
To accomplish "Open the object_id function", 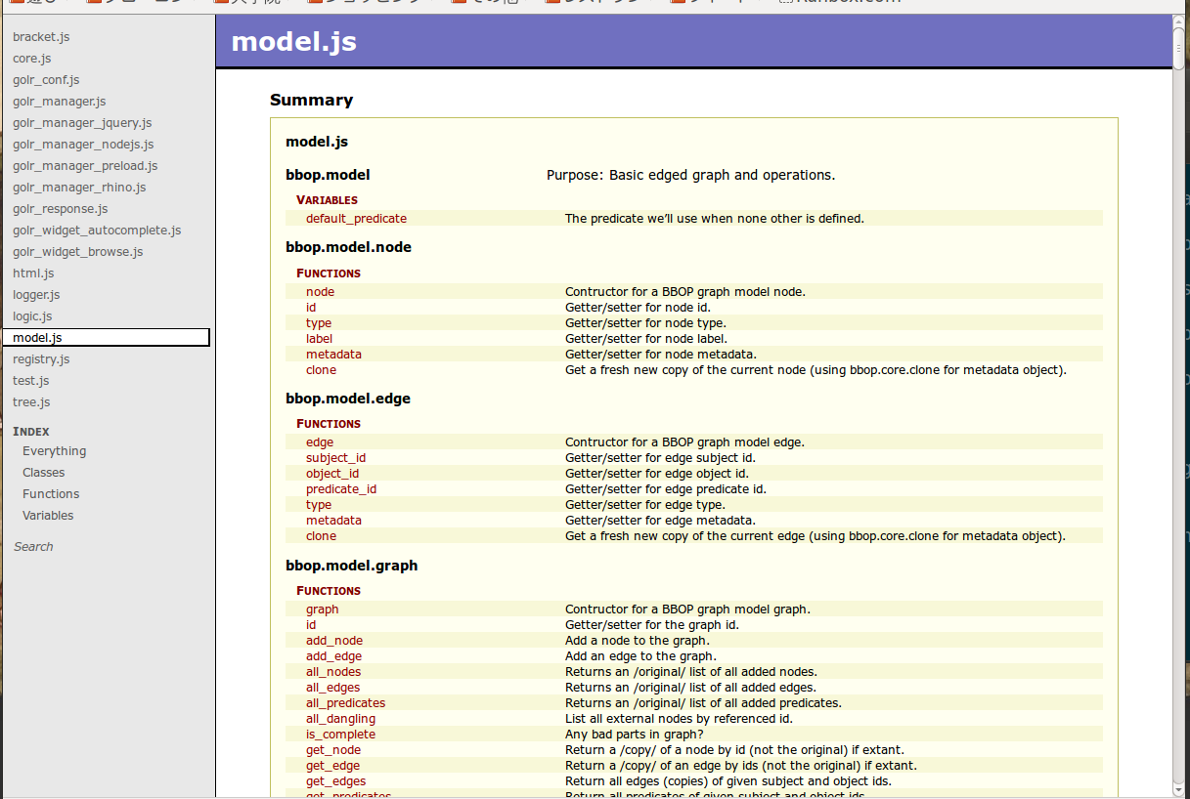I will (x=332, y=474).
